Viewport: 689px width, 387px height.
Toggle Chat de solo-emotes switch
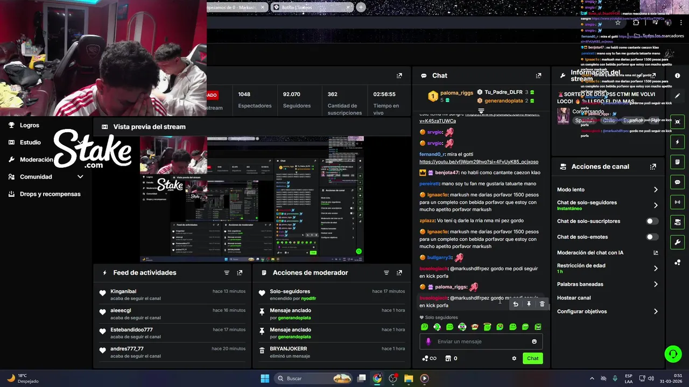tap(652, 237)
